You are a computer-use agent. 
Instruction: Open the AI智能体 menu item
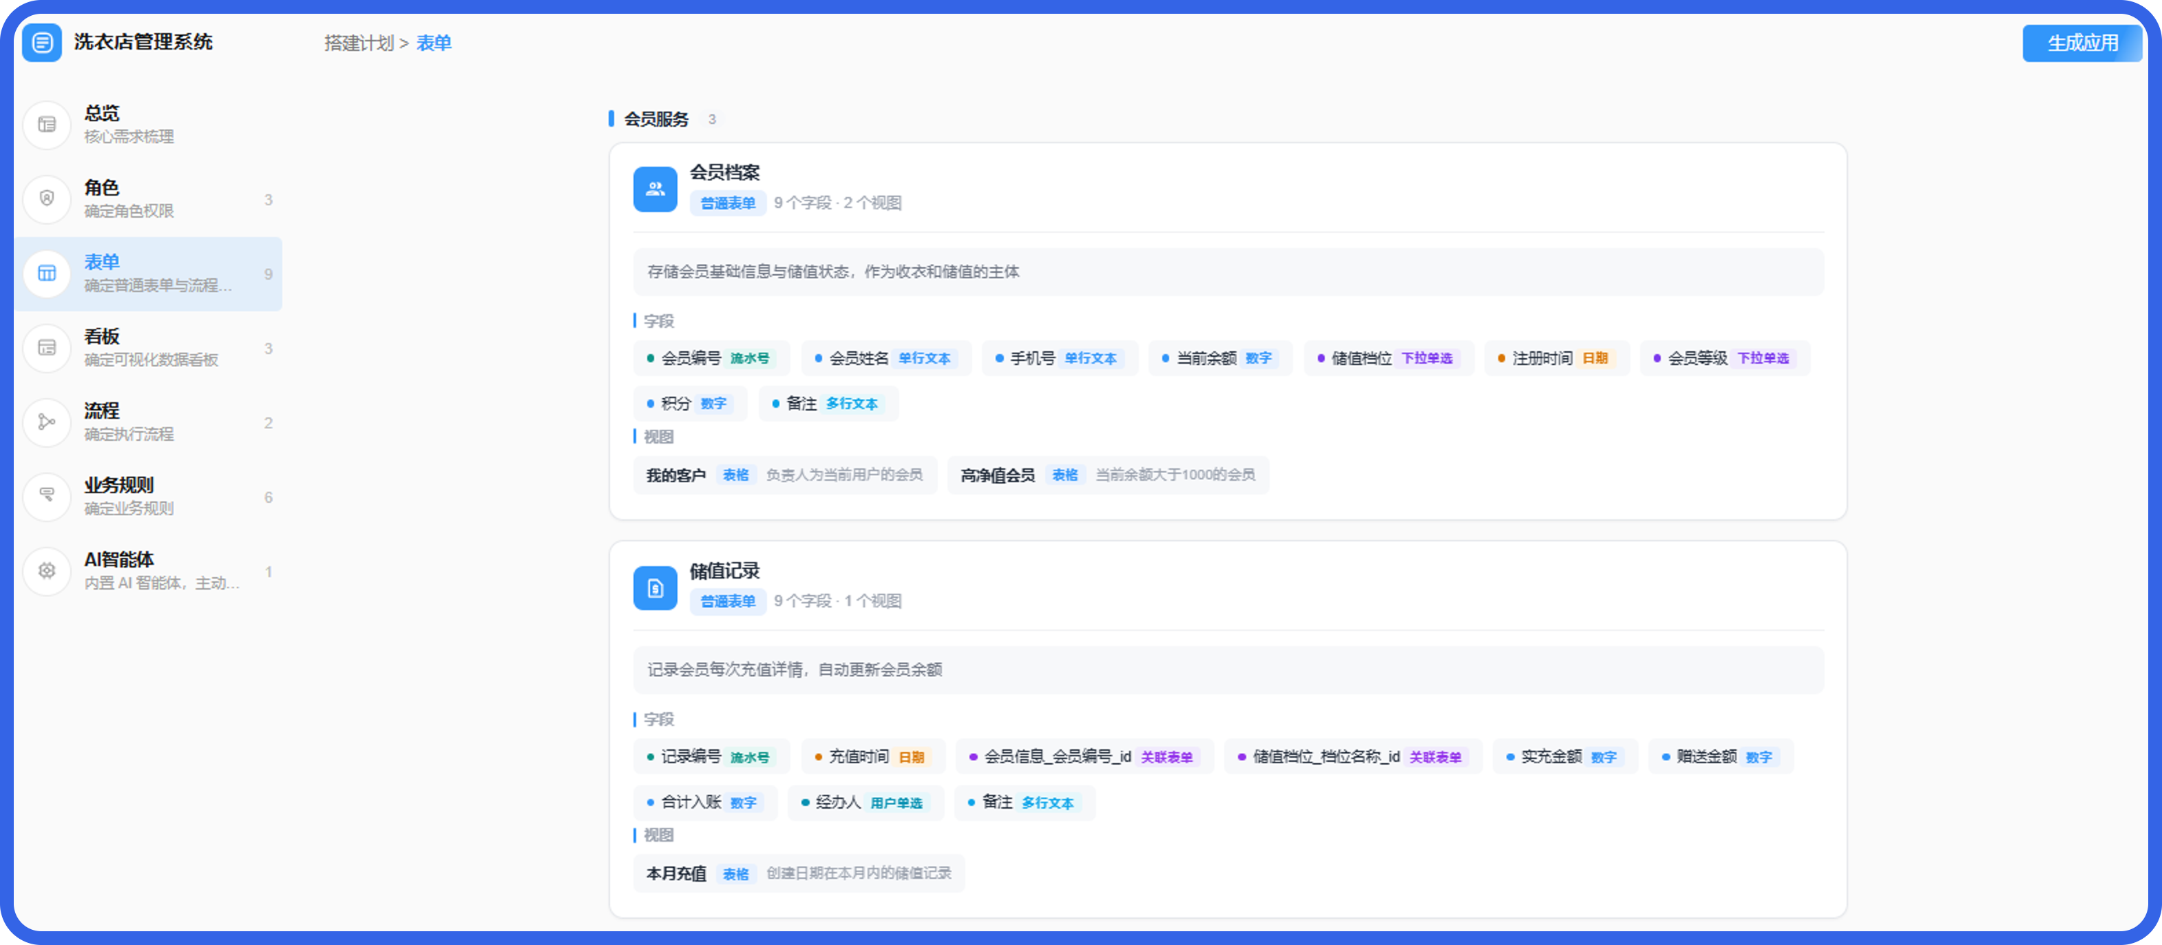pyautogui.click(x=149, y=572)
